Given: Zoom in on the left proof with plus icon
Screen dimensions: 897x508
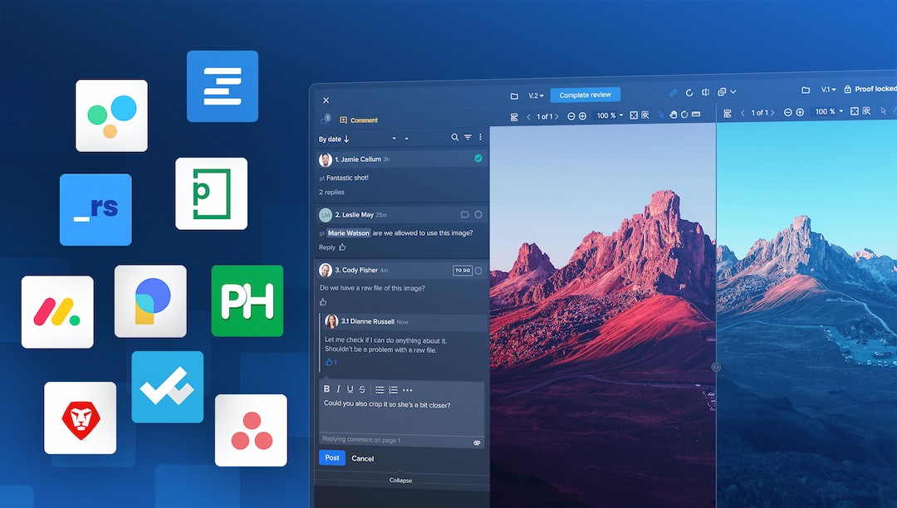Looking at the screenshot, I should [581, 115].
